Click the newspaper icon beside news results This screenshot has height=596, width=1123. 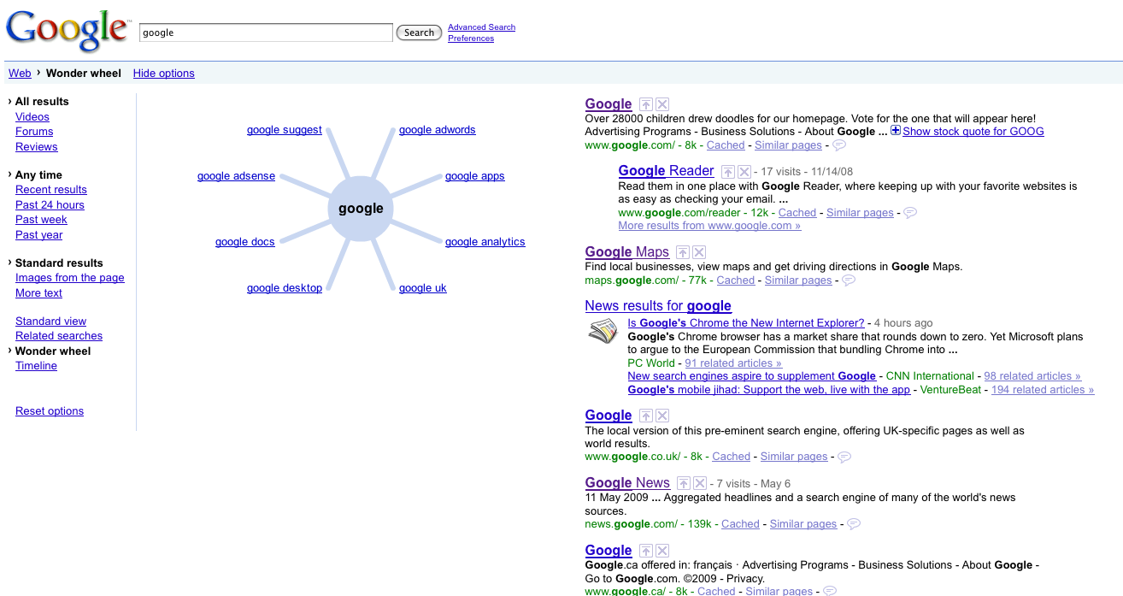tap(603, 331)
